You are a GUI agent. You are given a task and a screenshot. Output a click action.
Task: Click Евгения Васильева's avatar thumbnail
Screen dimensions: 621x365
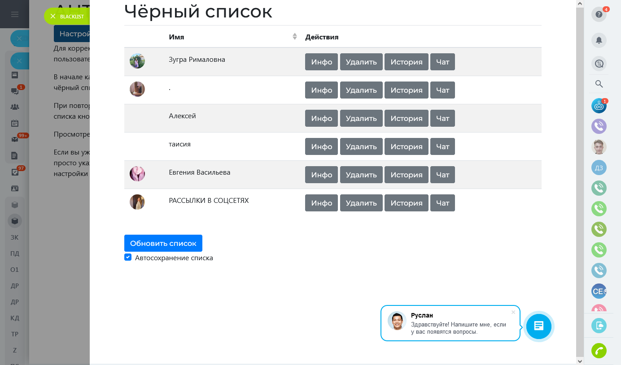point(137,174)
